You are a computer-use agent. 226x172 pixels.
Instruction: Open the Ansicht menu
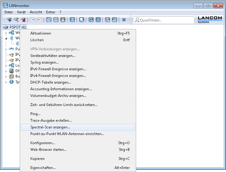click(36, 12)
